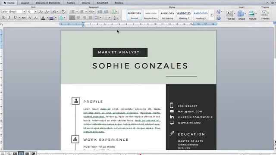Viewport: 276px width, 155px height.
Task: Click the Change Styles icon
Action: click(219, 12)
